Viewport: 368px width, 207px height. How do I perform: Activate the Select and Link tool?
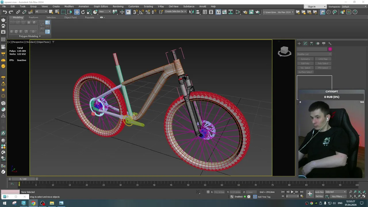(18, 12)
